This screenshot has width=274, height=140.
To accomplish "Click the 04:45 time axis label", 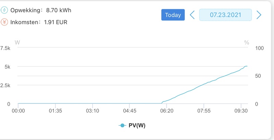I will [129, 111].
